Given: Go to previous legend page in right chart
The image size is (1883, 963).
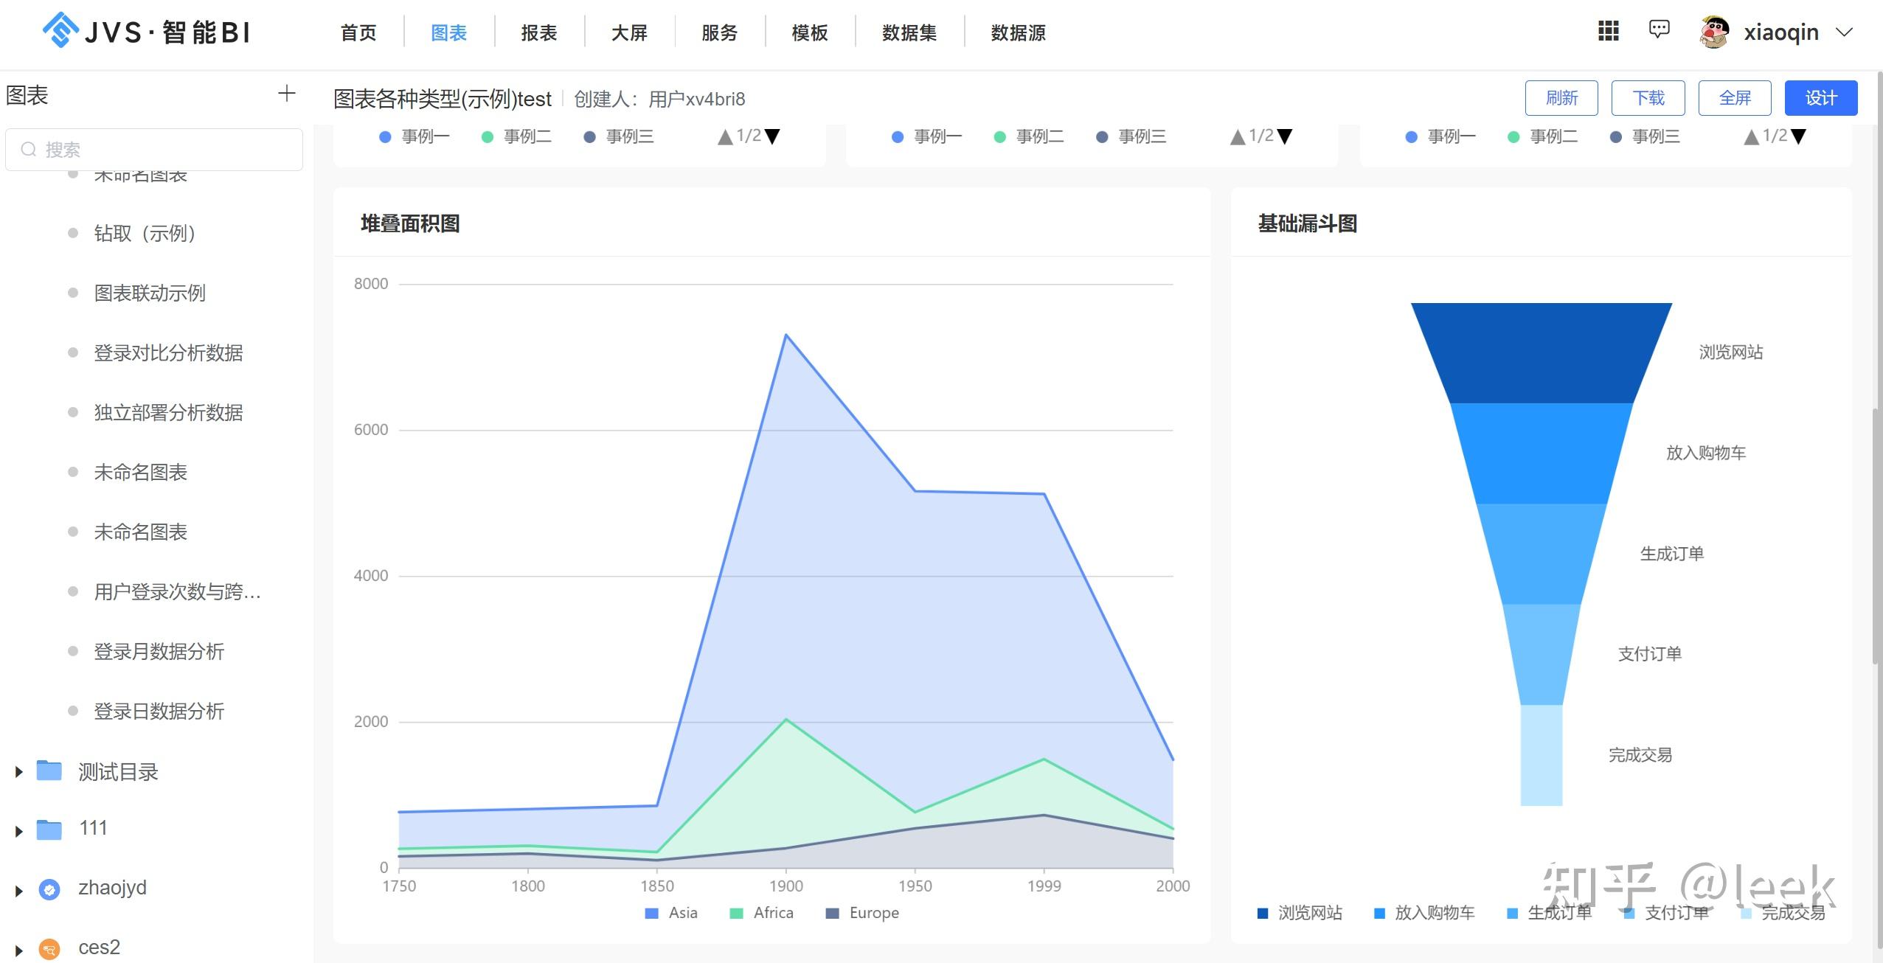Looking at the screenshot, I should tap(1752, 136).
